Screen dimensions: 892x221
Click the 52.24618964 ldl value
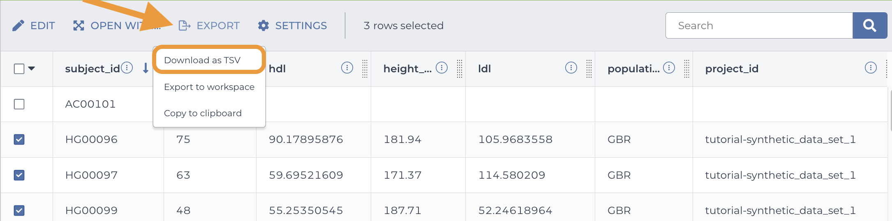515,210
